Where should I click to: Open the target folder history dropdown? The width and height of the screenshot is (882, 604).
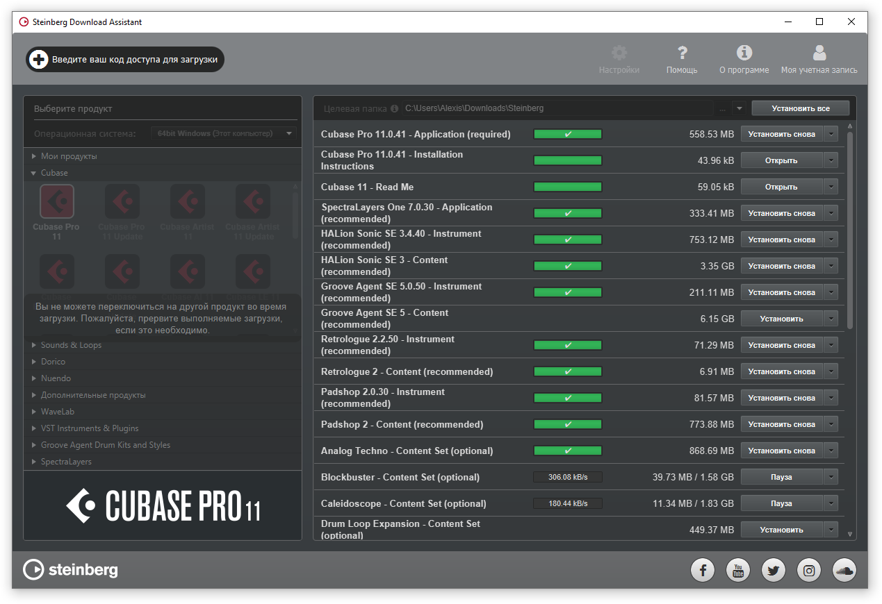[739, 108]
